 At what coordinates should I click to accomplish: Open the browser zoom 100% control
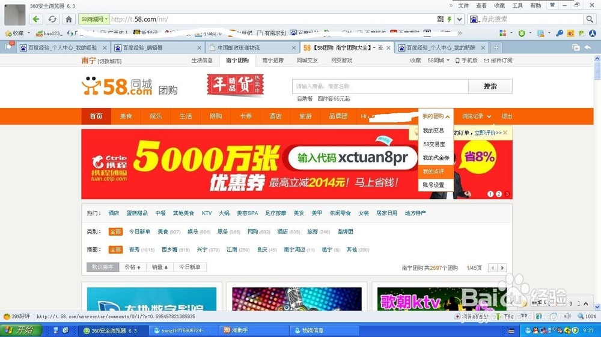(587, 317)
